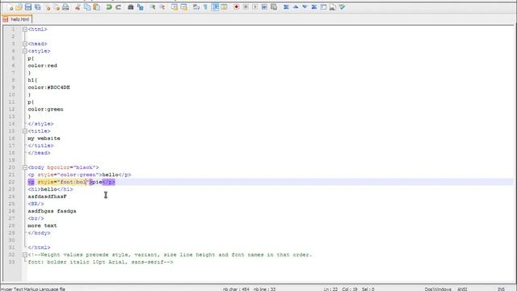Click the document image plugin icon
Screen dimensions: 517x291
[332, 7]
